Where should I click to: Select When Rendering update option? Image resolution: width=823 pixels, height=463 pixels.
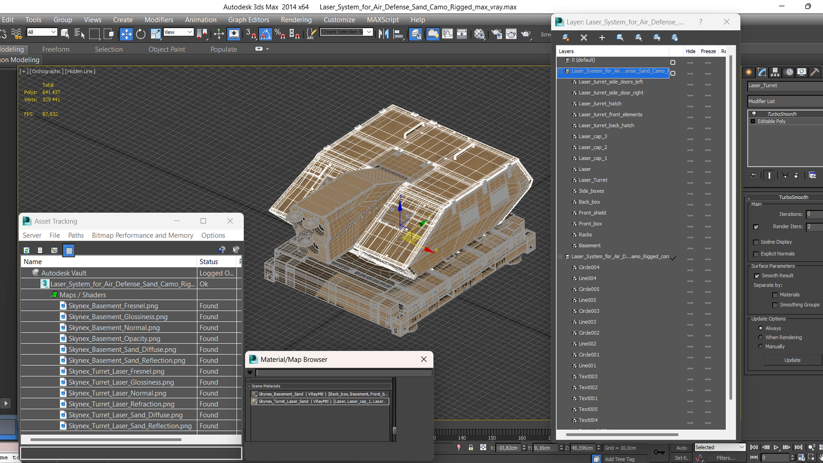[x=760, y=337]
